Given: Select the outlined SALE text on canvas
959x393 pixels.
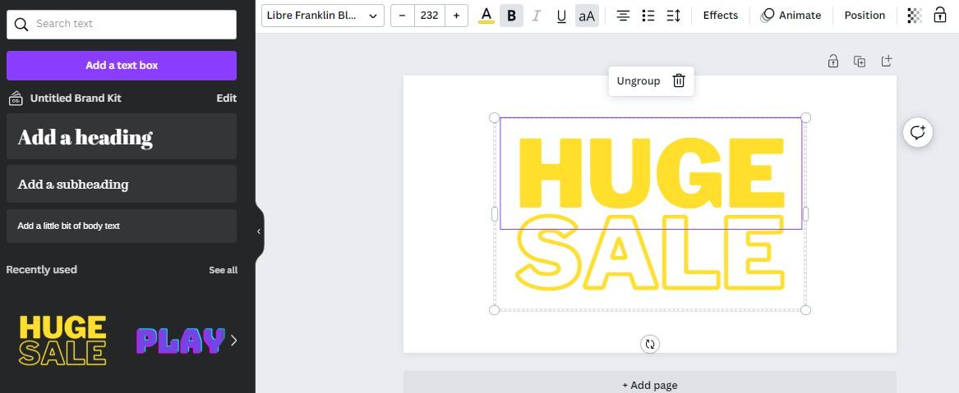Looking at the screenshot, I should point(649,251).
